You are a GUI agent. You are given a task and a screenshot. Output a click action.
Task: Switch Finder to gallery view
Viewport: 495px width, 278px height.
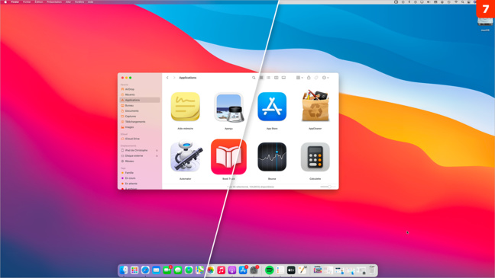click(283, 78)
